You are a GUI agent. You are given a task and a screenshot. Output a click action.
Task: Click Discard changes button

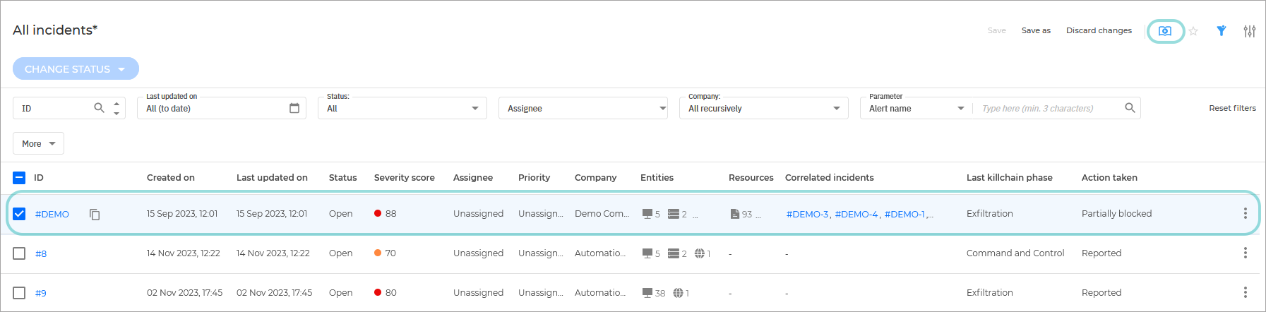click(1099, 30)
